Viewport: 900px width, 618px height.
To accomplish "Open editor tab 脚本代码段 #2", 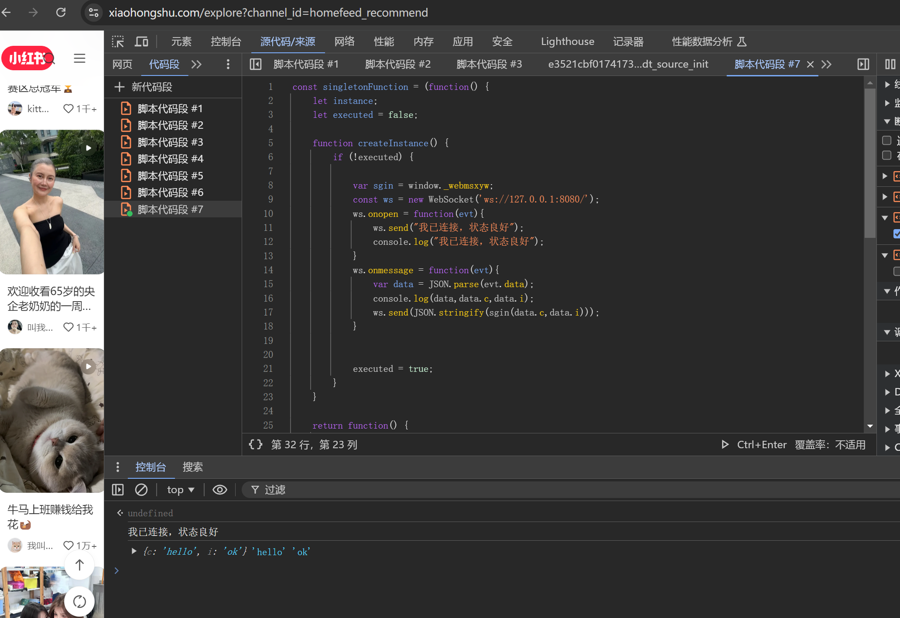I will pyautogui.click(x=398, y=65).
